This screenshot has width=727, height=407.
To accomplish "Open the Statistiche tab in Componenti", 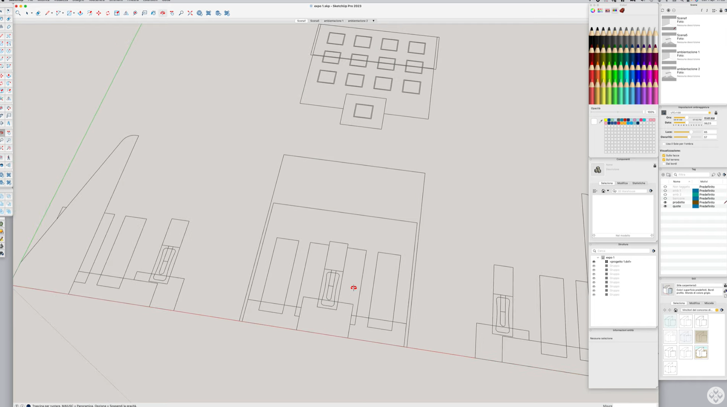I will [638, 183].
